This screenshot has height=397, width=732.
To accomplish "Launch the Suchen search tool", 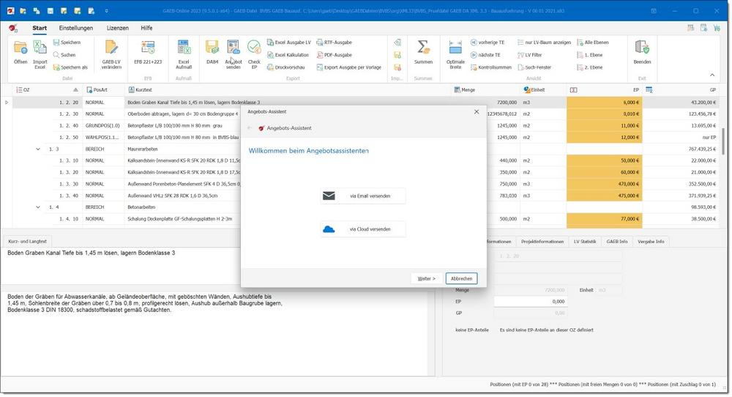I will pyautogui.click(x=64, y=55).
